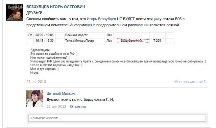The height and width of the screenshot is (128, 216).
Task: Click room Т-208 in the schedule
Action: (157, 41)
